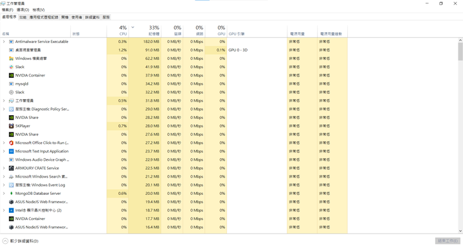Image resolution: width=463 pixels, height=247 pixels.
Task: Click NVIDIA Share icon in 28.2 MB row
Action: pyautogui.click(x=11, y=118)
